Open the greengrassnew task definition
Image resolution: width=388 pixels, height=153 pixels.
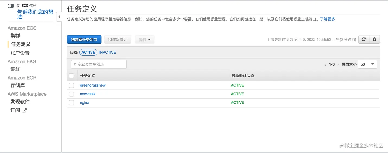pos(93,85)
